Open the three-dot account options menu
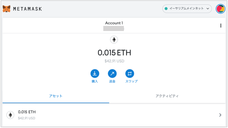Viewport: 228px width, 128px height. click(221, 26)
